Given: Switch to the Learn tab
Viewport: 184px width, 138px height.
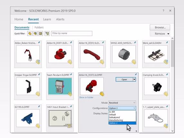Looking at the screenshot, I should tap(47, 19).
